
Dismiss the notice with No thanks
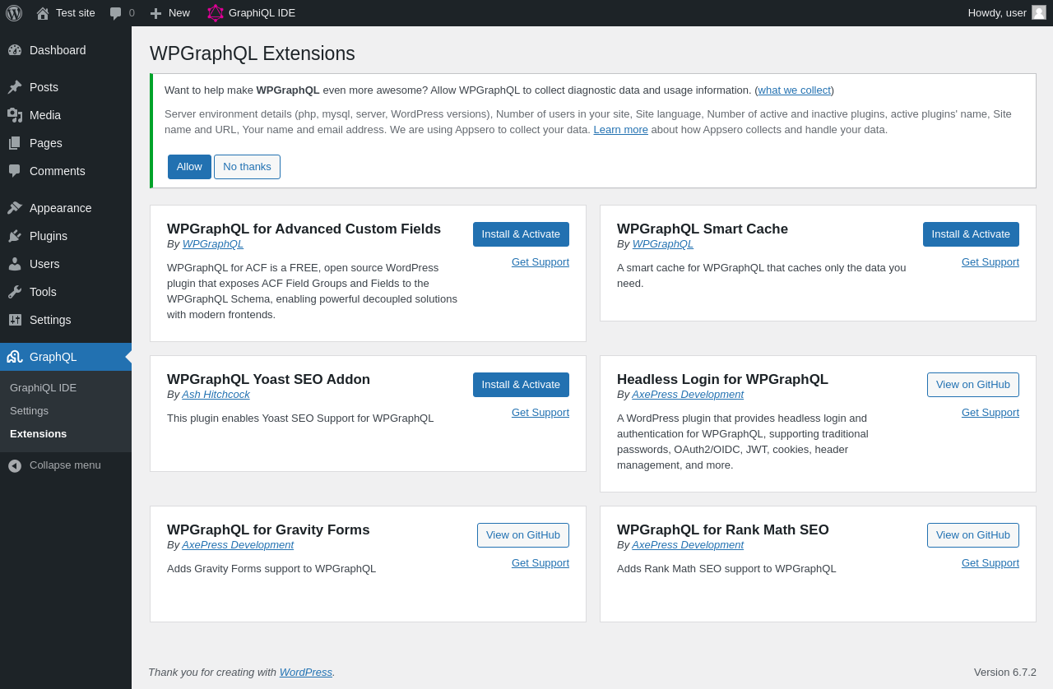point(247,167)
